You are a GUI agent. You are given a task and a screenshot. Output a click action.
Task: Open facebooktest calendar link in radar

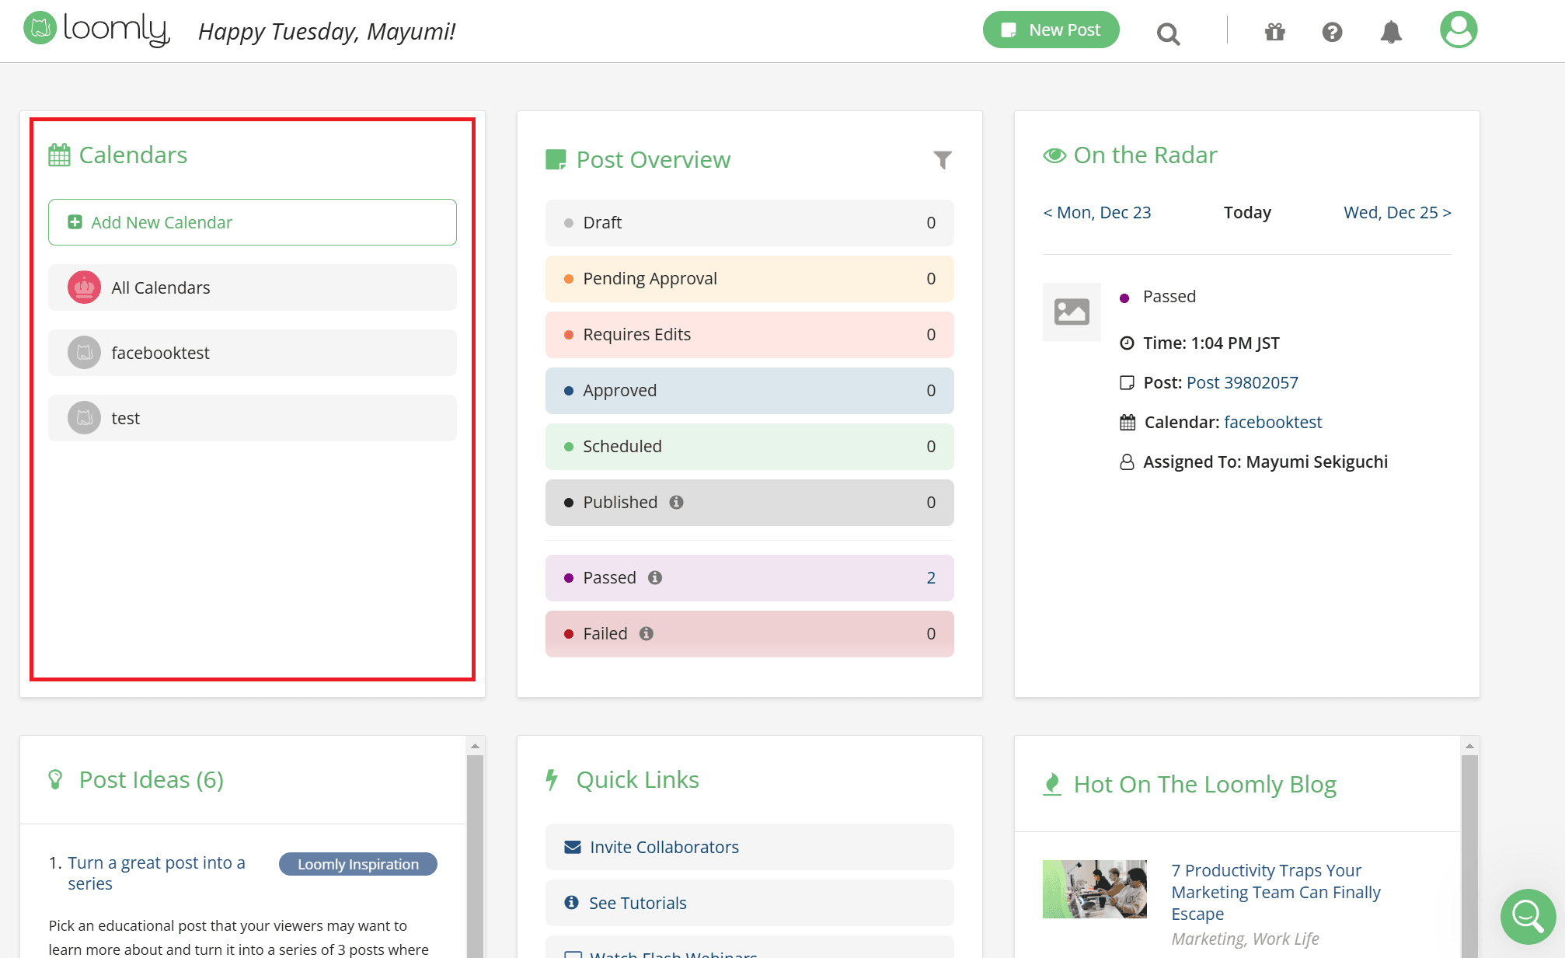(1272, 422)
